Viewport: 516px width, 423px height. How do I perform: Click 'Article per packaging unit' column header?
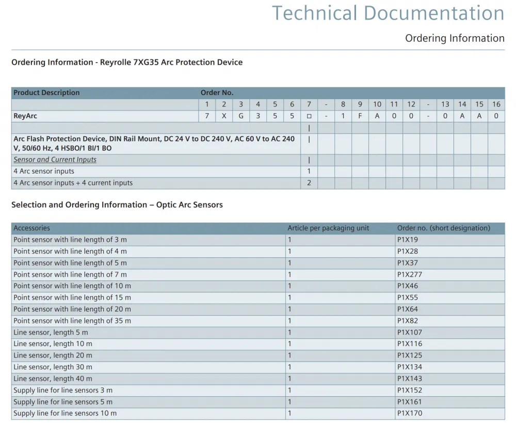pos(328,228)
